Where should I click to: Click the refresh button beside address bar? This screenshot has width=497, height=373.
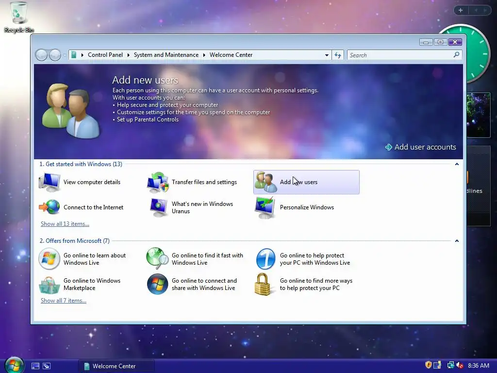338,55
